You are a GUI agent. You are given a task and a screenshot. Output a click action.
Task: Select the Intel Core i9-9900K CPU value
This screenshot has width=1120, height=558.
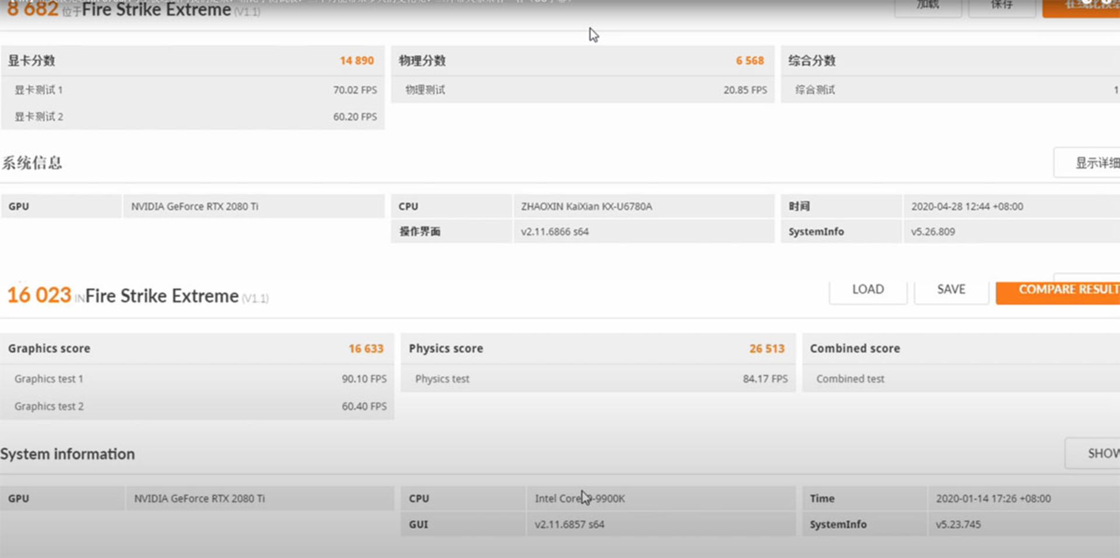(580, 499)
